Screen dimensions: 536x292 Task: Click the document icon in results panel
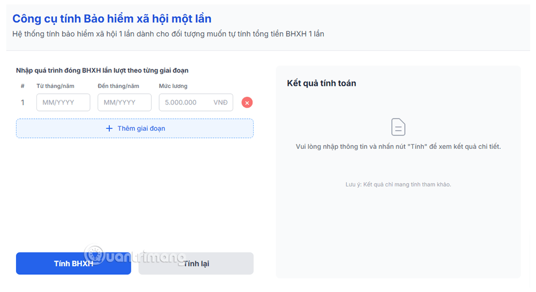point(398,127)
